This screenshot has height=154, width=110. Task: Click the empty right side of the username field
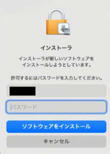(71, 91)
